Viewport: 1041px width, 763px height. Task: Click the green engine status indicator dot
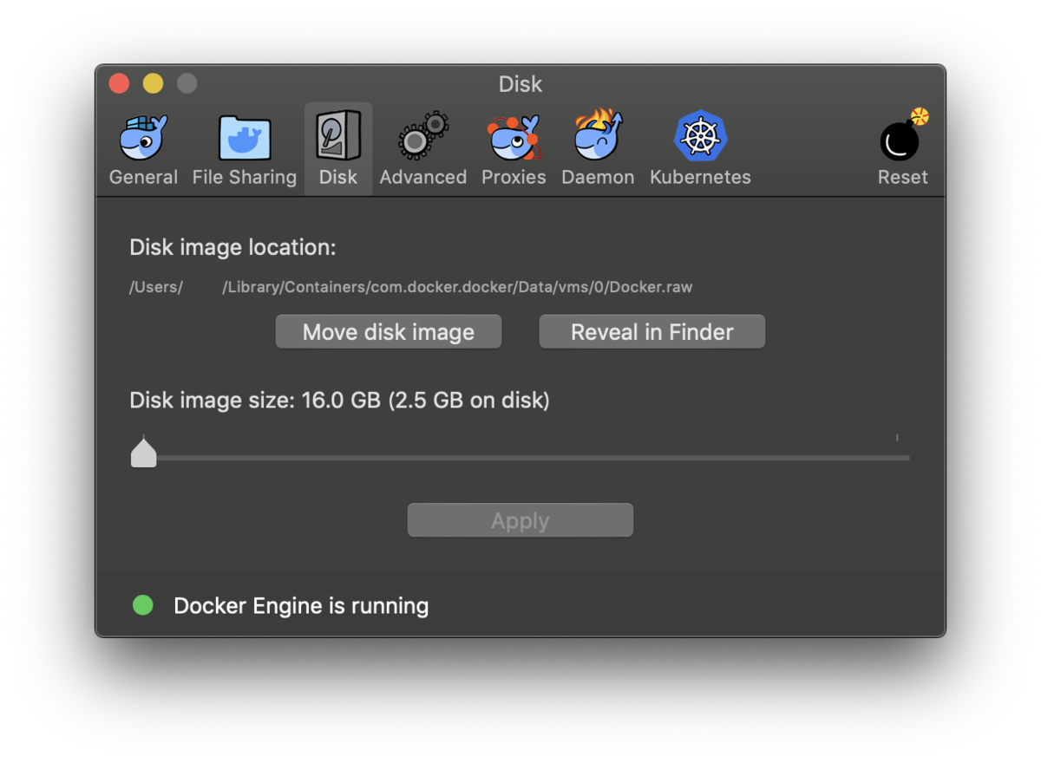143,605
